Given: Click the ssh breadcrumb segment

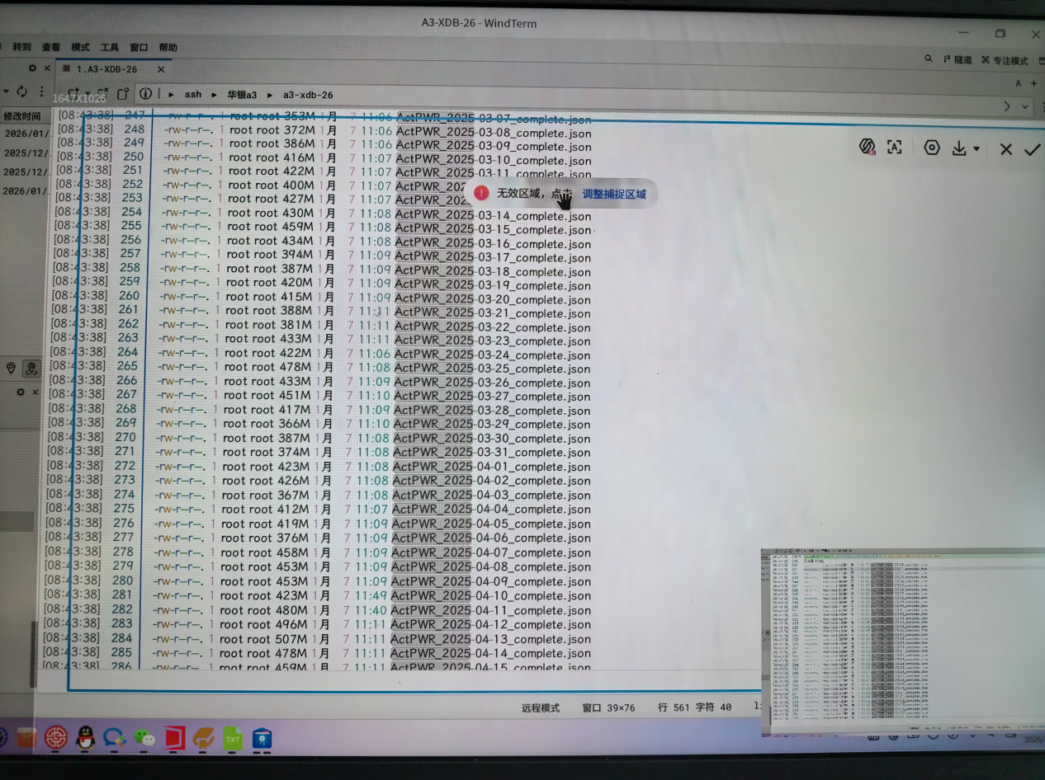Looking at the screenshot, I should (193, 95).
